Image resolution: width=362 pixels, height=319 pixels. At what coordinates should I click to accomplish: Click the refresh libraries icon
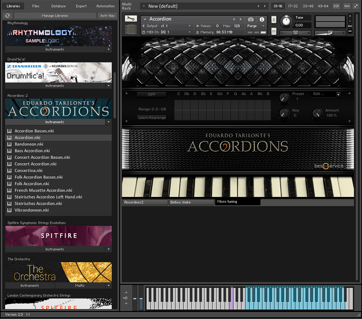[7, 15]
